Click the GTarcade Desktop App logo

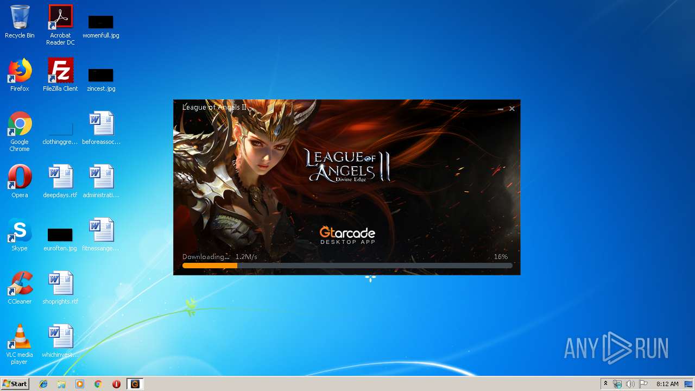(347, 235)
